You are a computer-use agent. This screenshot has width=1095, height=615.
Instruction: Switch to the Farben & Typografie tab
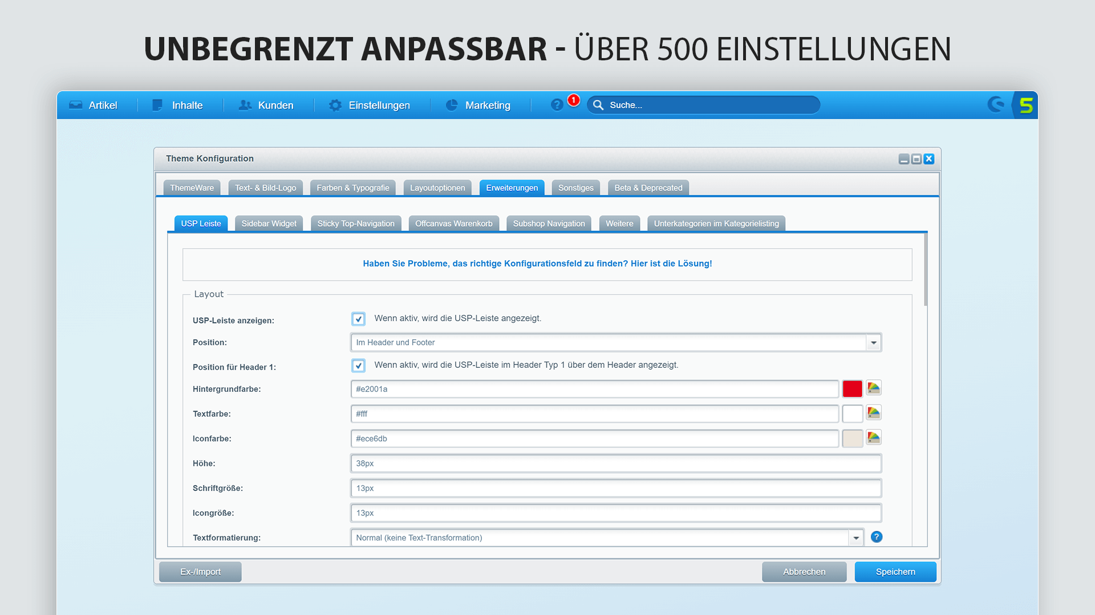pos(352,187)
